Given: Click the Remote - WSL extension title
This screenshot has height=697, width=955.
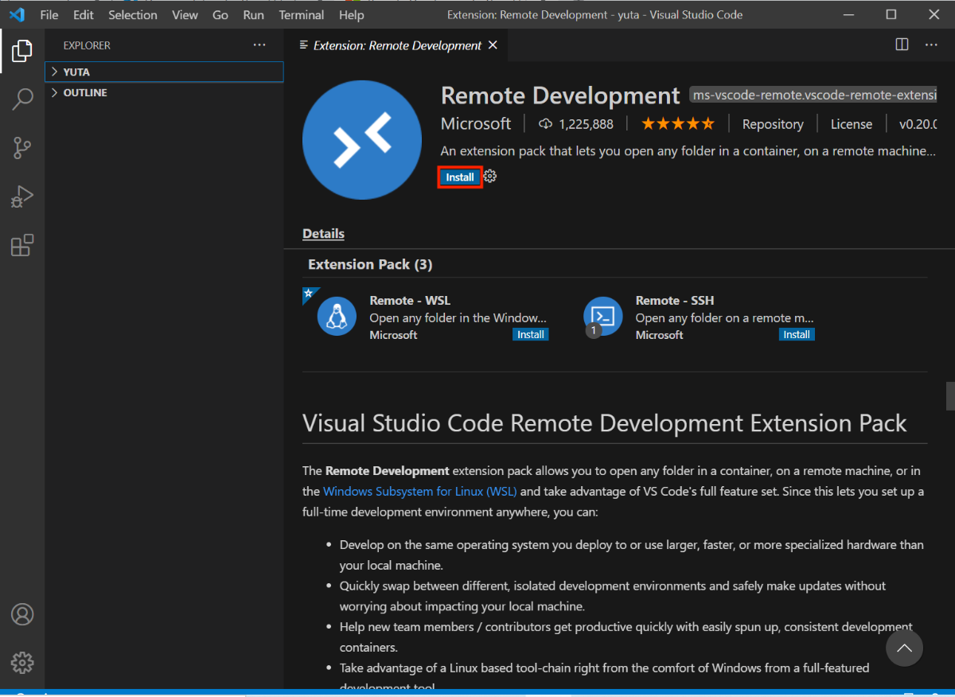Looking at the screenshot, I should pos(410,301).
